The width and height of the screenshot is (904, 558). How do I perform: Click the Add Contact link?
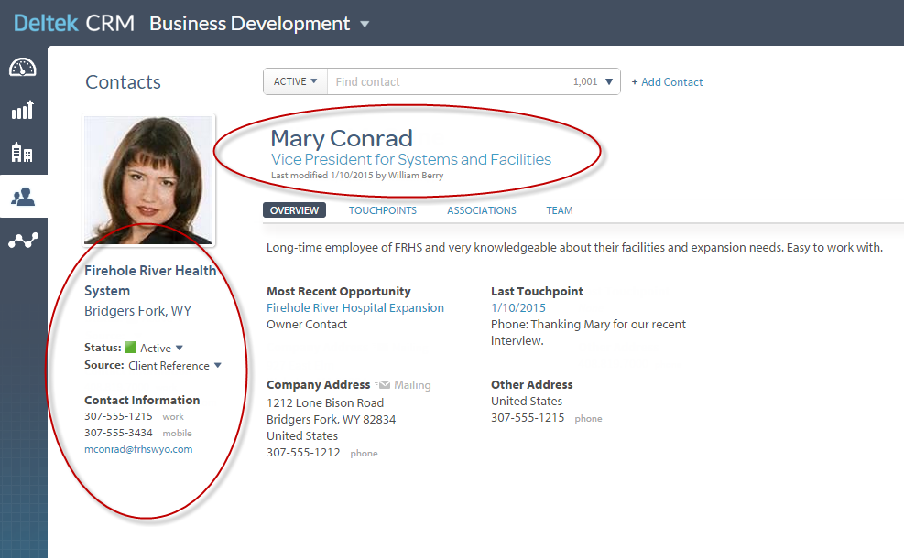668,82
